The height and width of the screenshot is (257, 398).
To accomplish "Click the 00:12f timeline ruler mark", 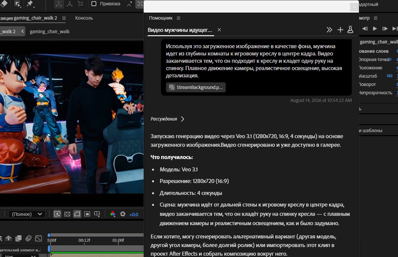I will [x=84, y=240].
